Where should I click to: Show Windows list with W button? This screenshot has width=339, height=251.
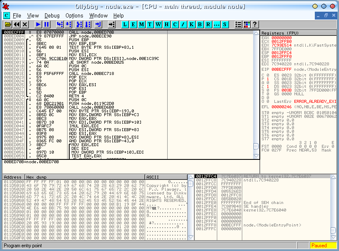(x=158, y=25)
